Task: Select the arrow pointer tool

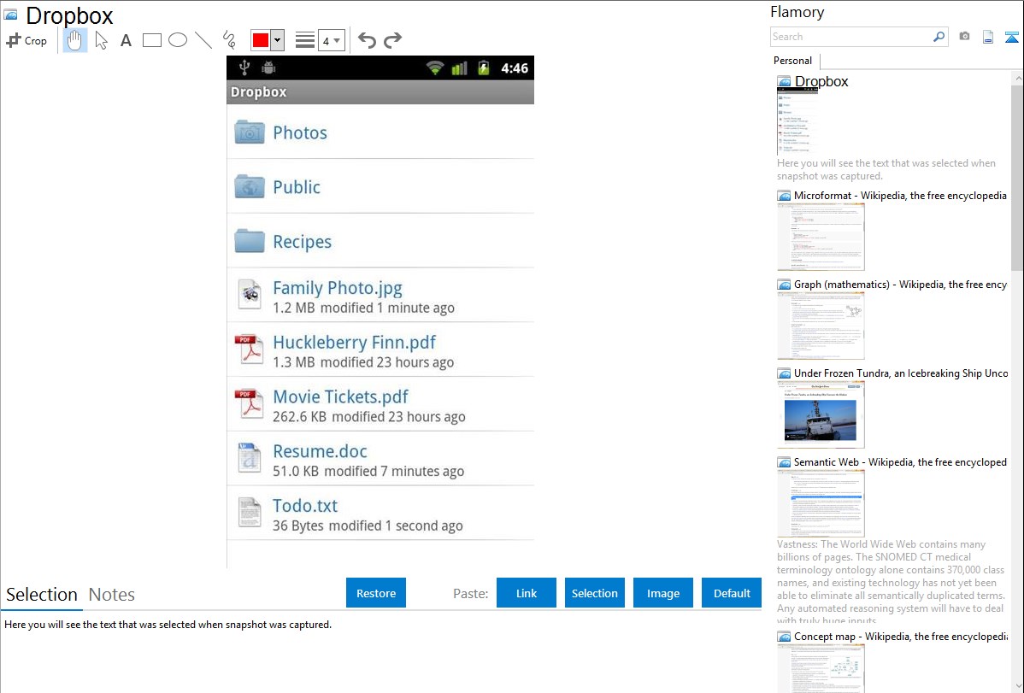Action: pos(101,40)
